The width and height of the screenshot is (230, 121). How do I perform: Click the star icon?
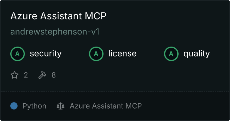(x=15, y=75)
